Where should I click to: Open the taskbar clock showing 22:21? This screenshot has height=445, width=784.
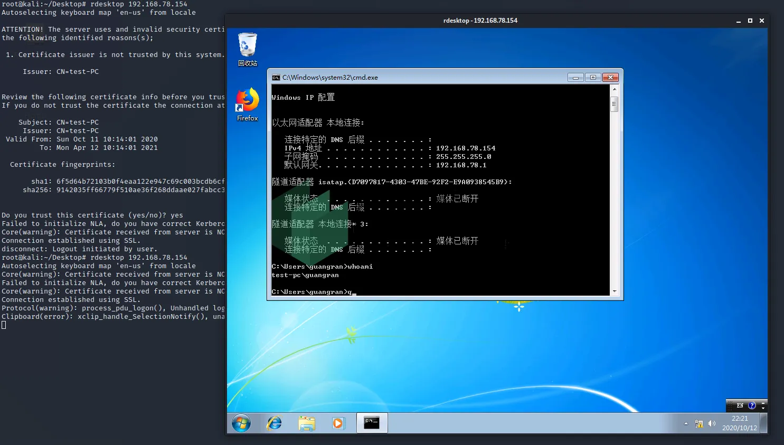point(740,423)
